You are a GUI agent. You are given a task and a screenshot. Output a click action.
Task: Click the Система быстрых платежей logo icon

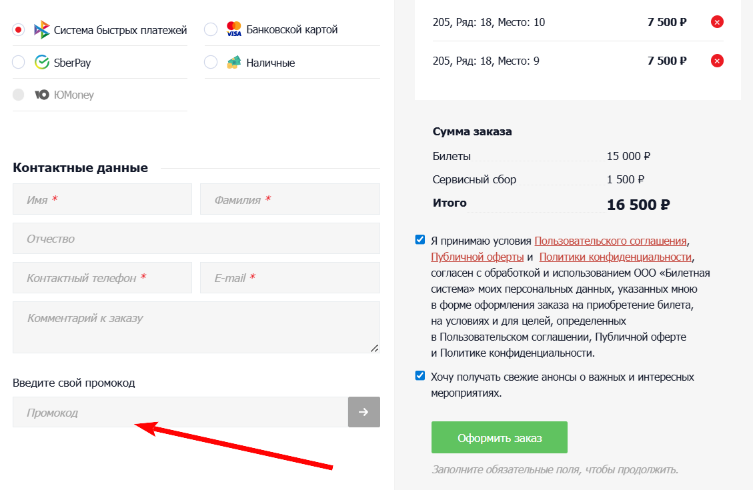tap(41, 29)
